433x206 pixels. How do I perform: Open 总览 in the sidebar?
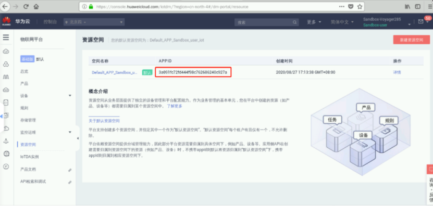24,71
